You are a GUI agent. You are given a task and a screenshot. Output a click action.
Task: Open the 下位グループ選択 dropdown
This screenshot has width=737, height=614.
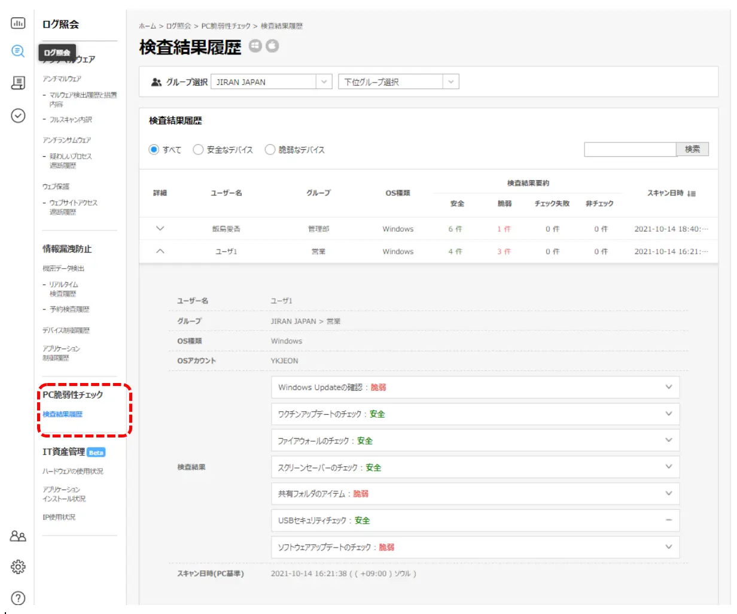point(398,82)
